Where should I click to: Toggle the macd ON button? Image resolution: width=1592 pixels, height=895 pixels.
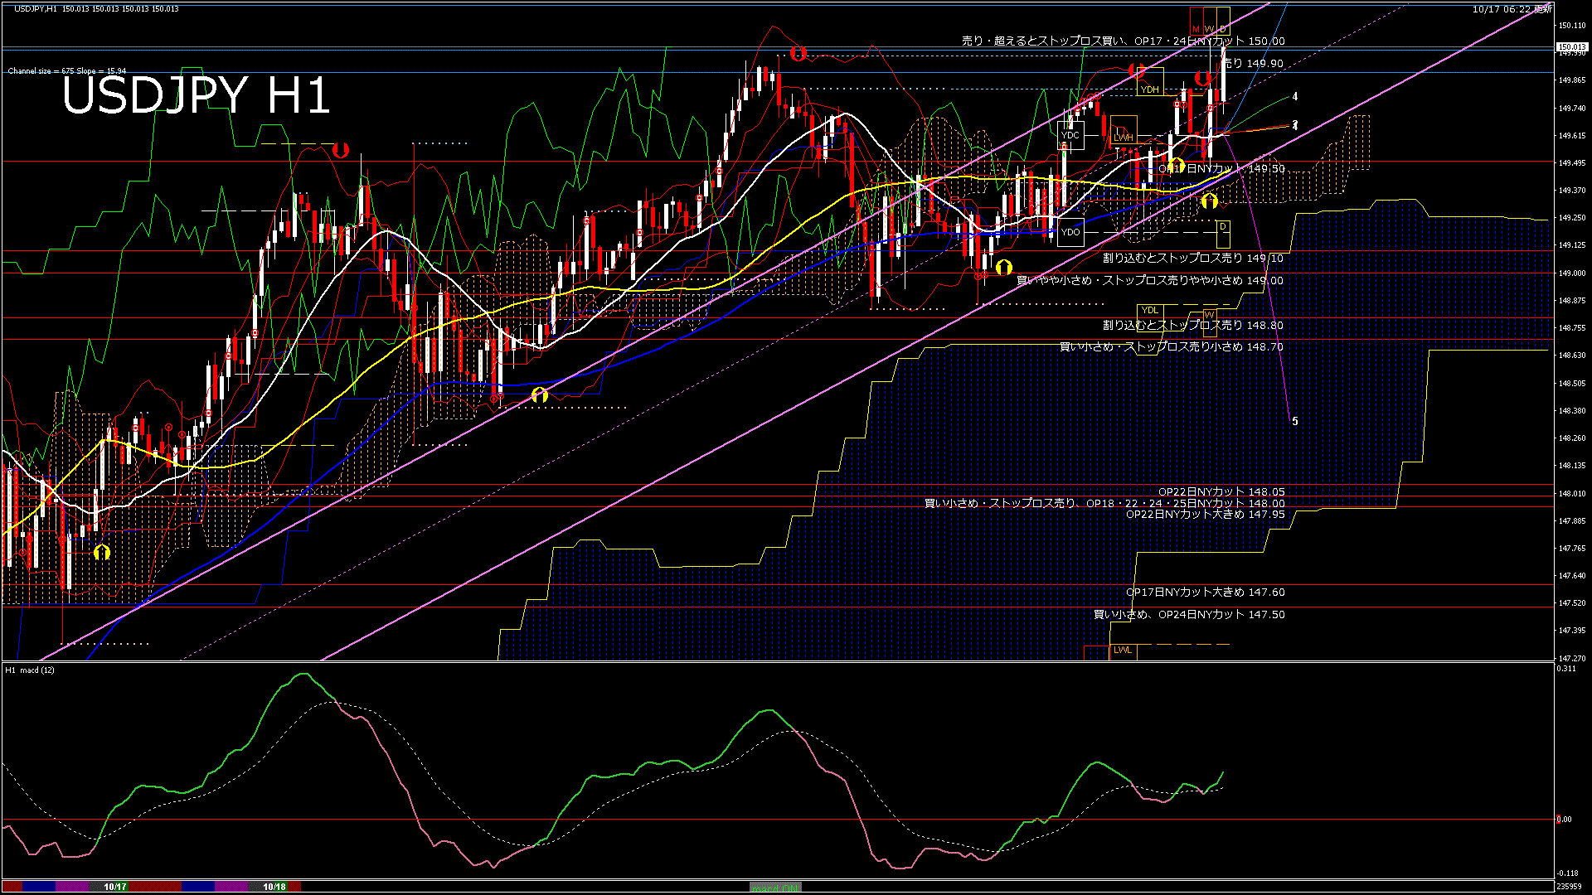(x=775, y=887)
